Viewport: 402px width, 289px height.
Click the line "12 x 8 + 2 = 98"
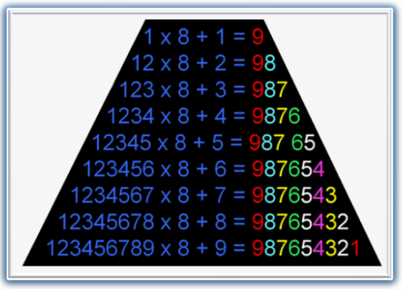point(204,63)
